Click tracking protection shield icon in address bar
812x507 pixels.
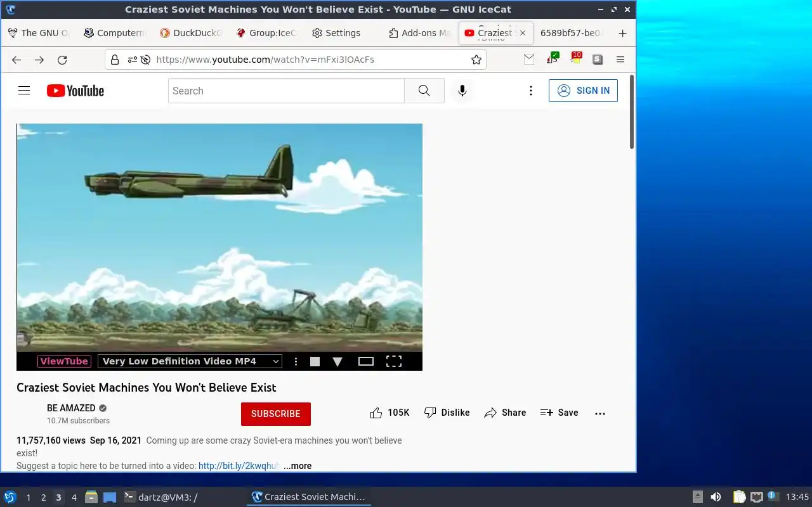click(145, 60)
